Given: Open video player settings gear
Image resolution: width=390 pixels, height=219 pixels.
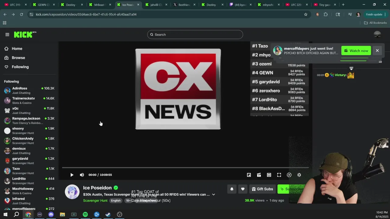Looking at the screenshot, I should (299, 175).
